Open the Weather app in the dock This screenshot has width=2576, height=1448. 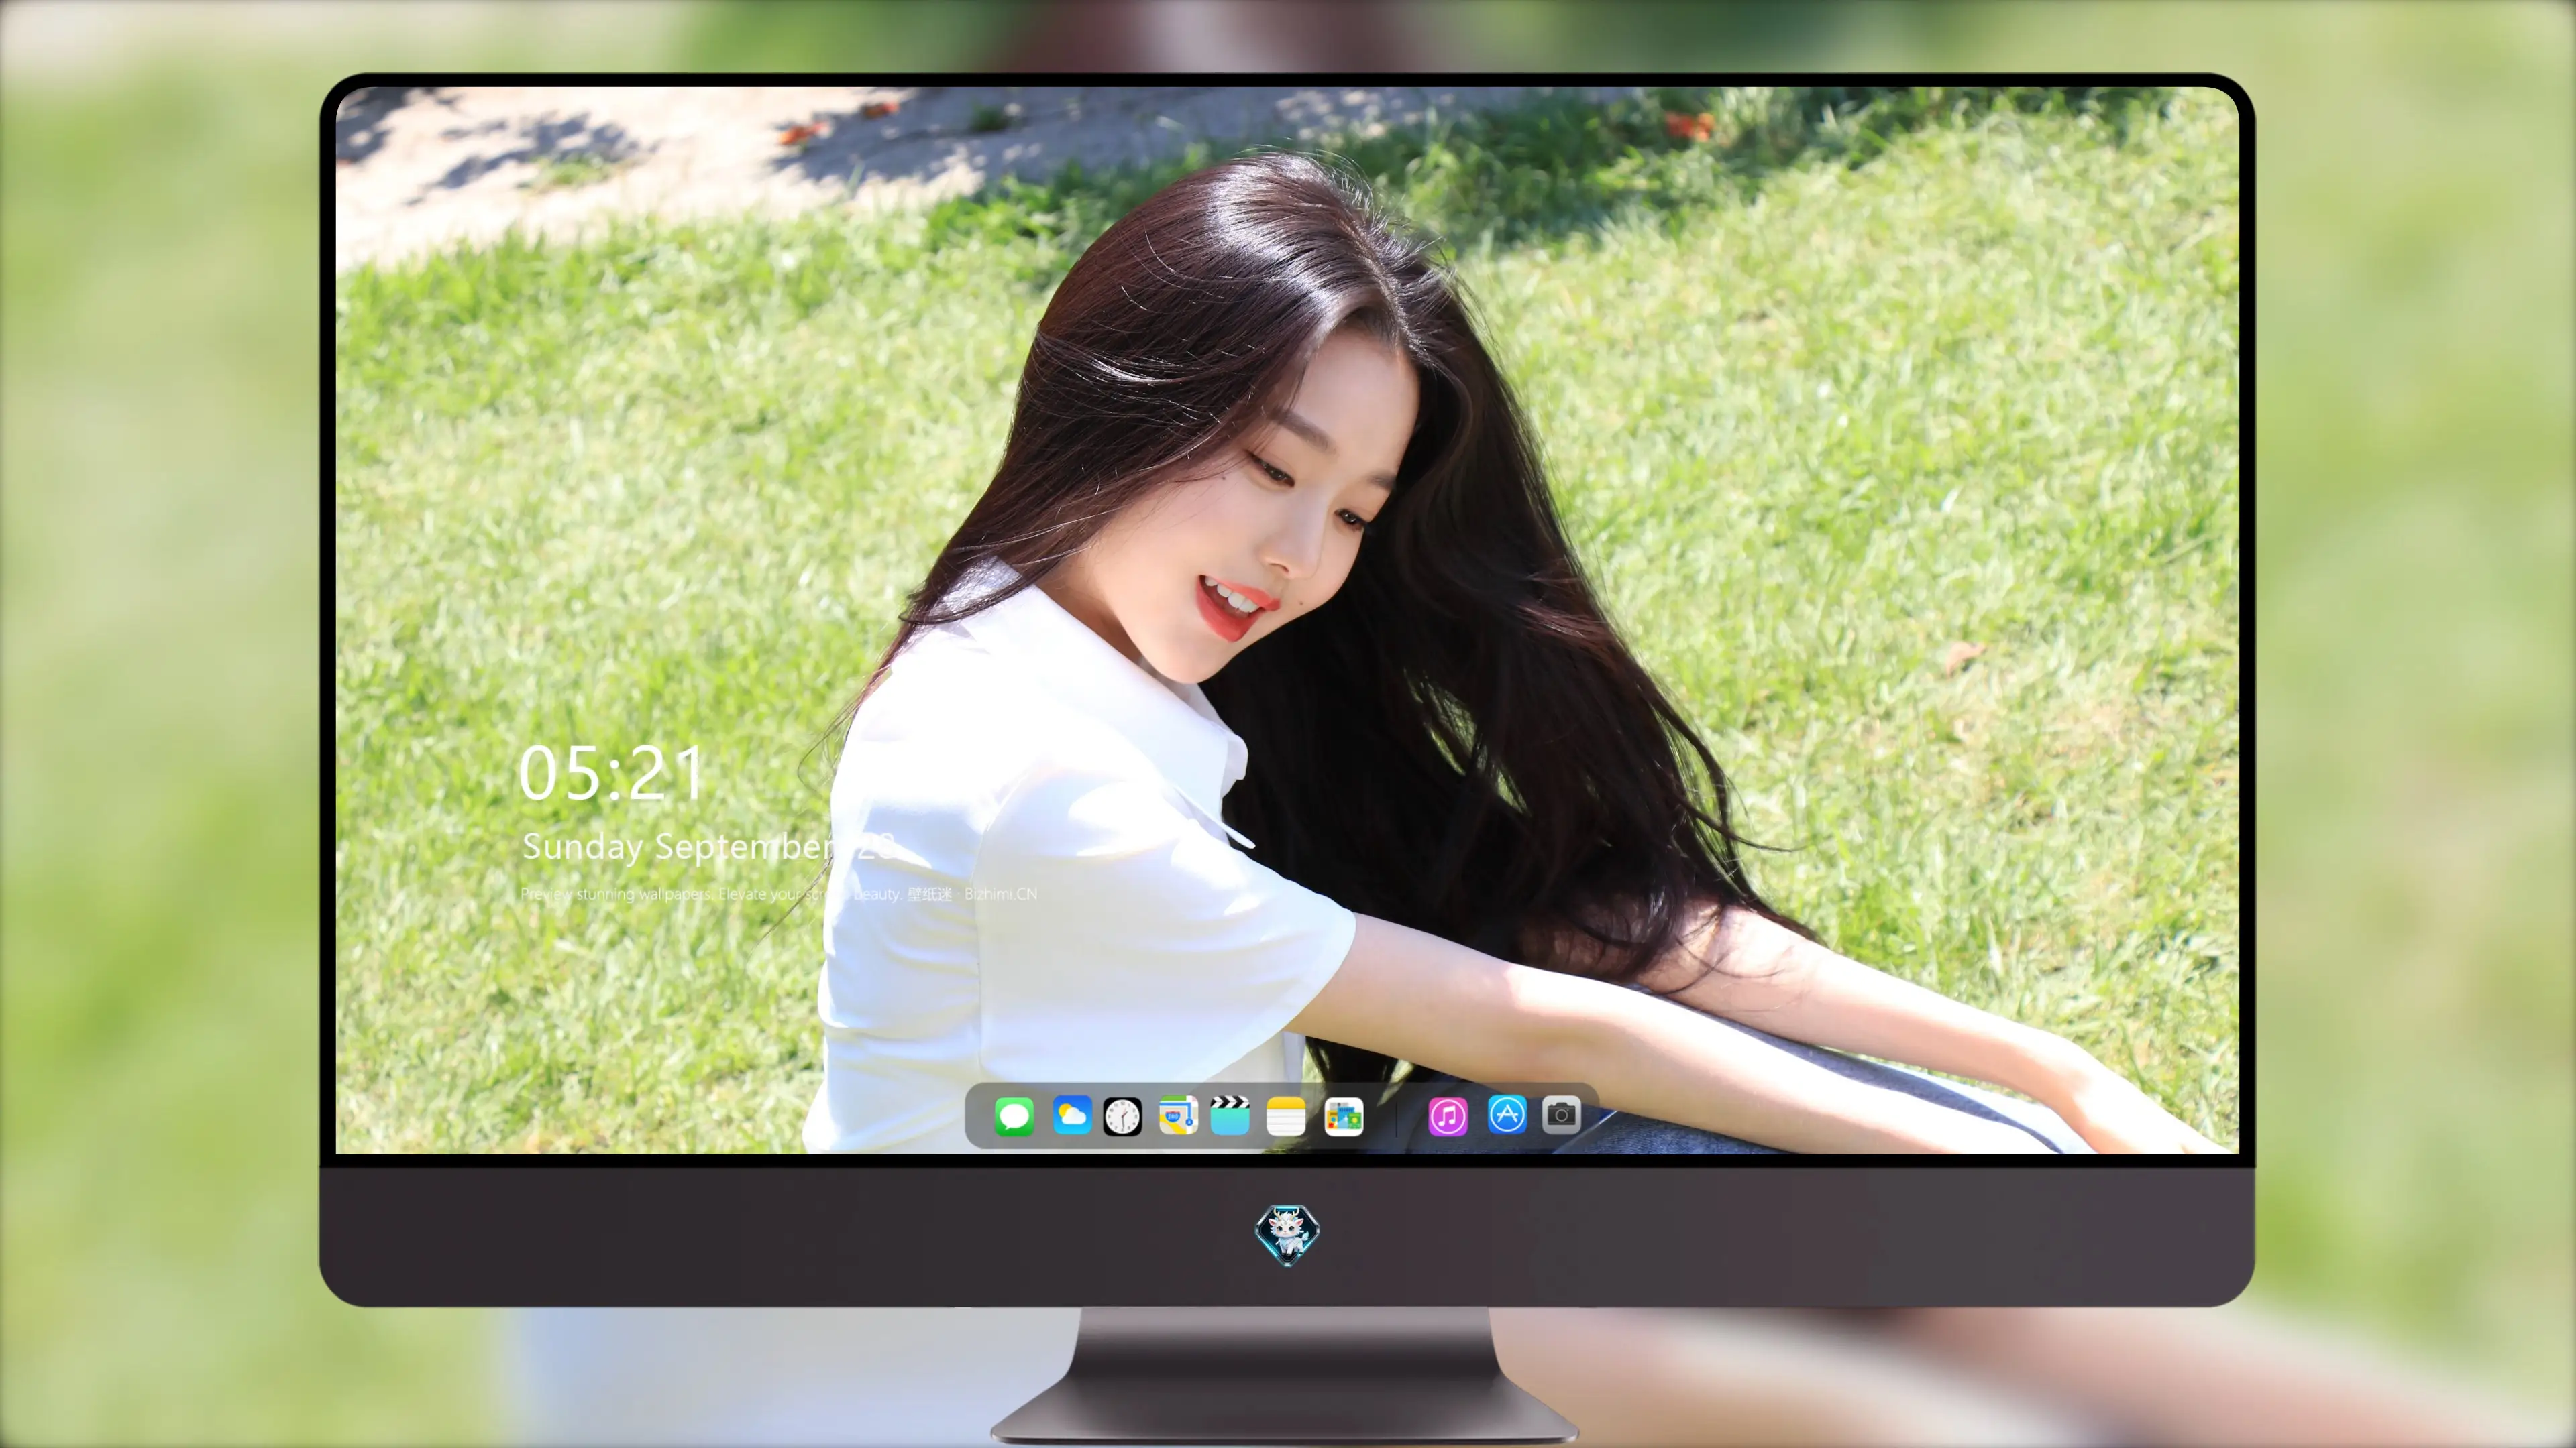click(1071, 1115)
